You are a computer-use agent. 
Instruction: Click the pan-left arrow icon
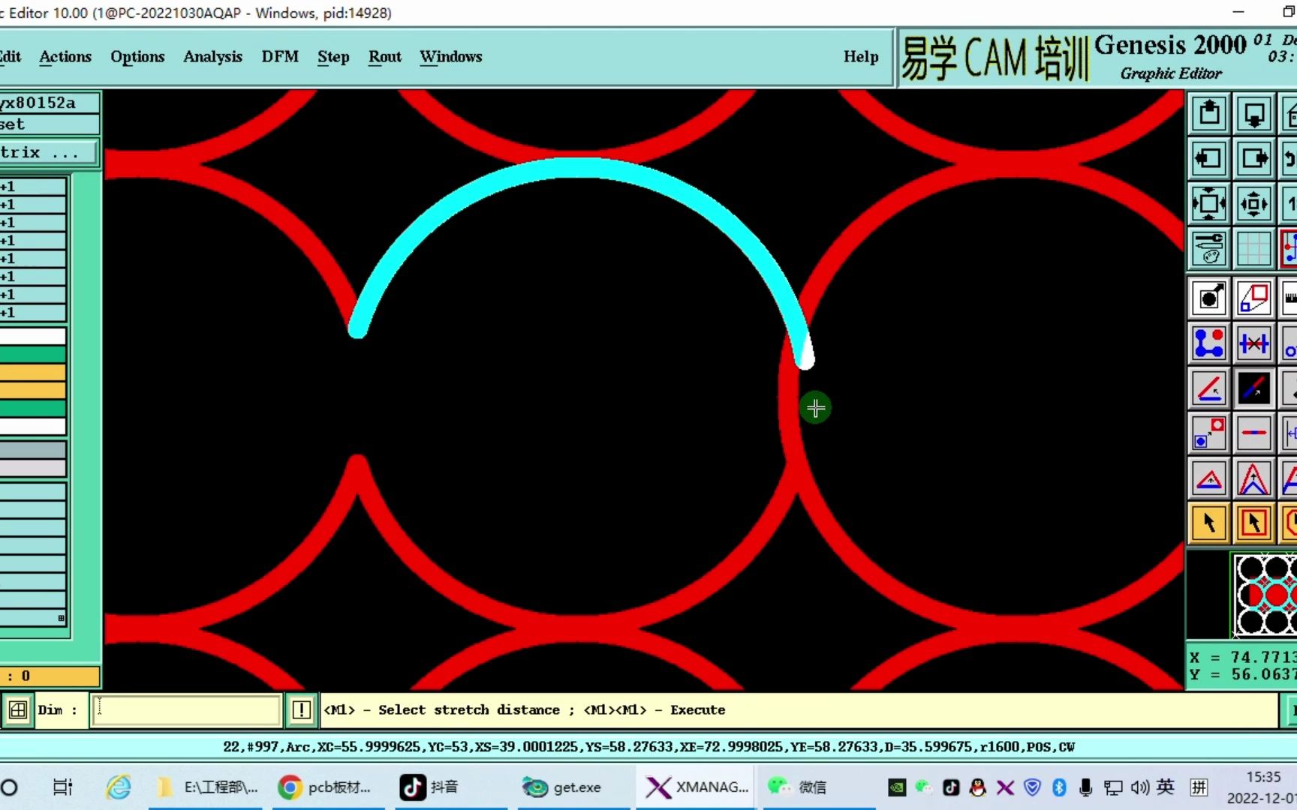coord(1208,158)
